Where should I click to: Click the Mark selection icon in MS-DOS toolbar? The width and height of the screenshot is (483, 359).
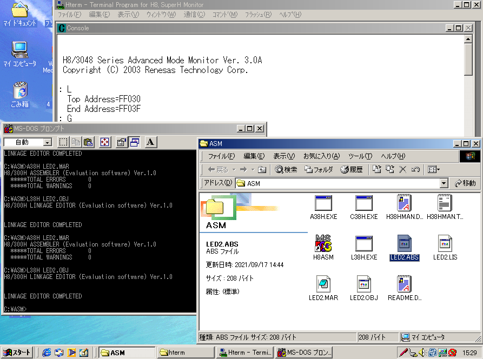[63, 142]
